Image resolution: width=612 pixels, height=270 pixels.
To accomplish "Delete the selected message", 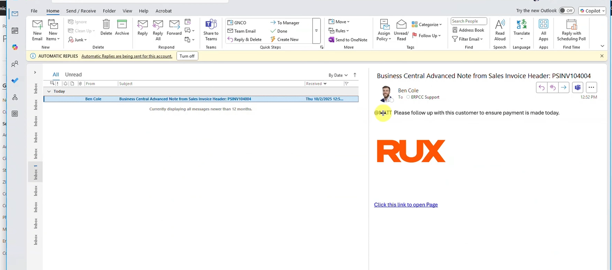I will point(106,27).
